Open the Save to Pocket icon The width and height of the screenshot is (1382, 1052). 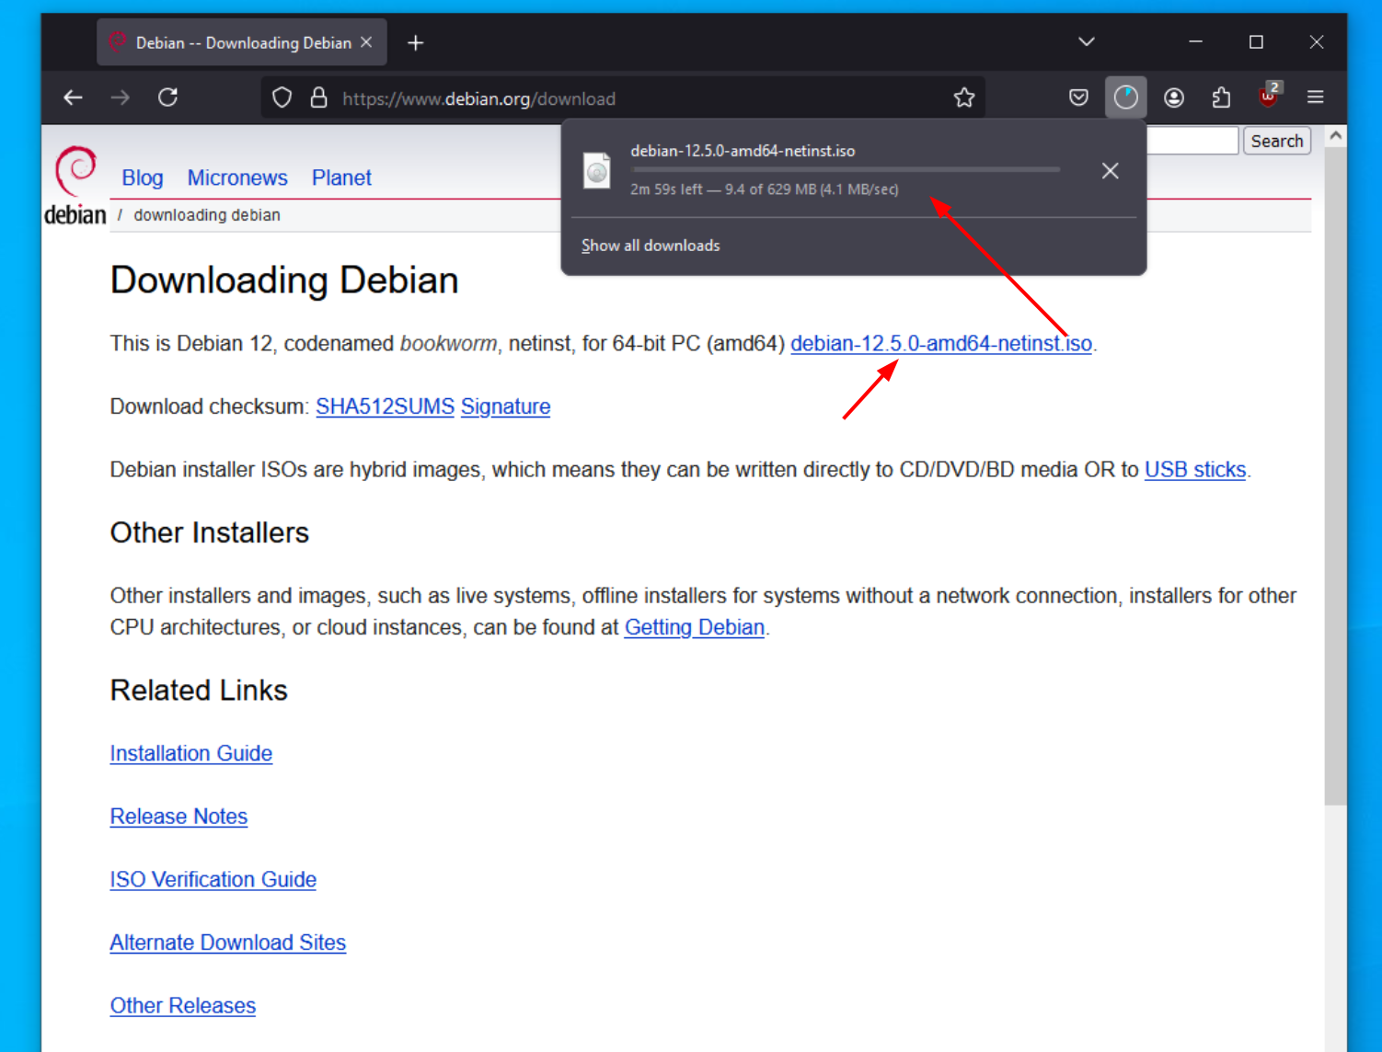[x=1079, y=97]
